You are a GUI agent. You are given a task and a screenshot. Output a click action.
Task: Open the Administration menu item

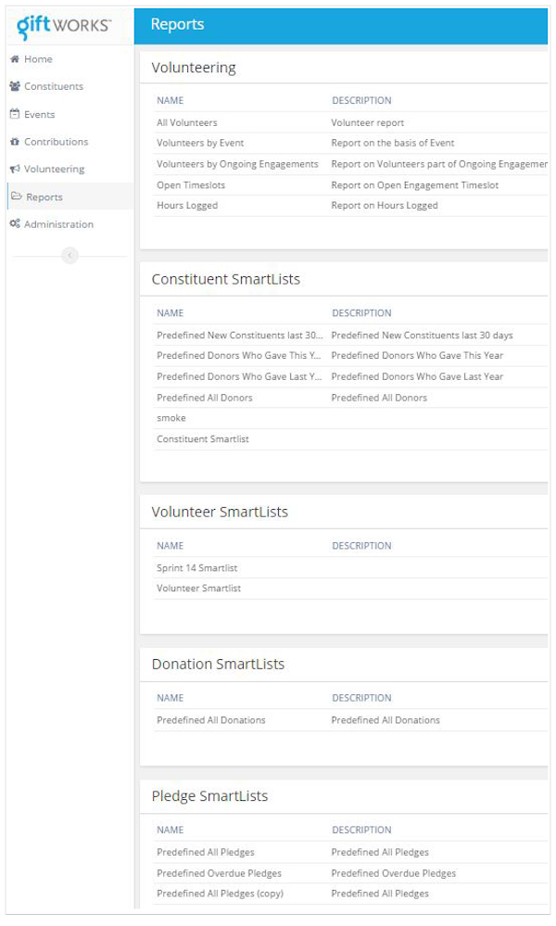(58, 224)
